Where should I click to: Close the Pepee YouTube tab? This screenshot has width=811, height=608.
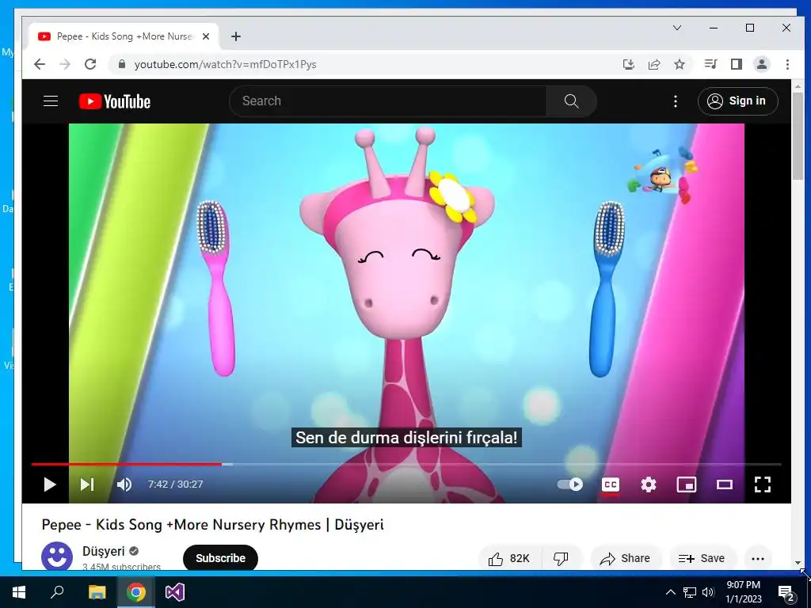click(x=206, y=36)
